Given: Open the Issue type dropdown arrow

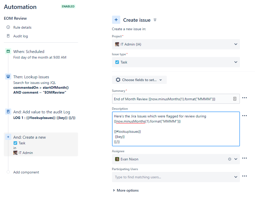Looking at the screenshot, I should coord(236,62).
